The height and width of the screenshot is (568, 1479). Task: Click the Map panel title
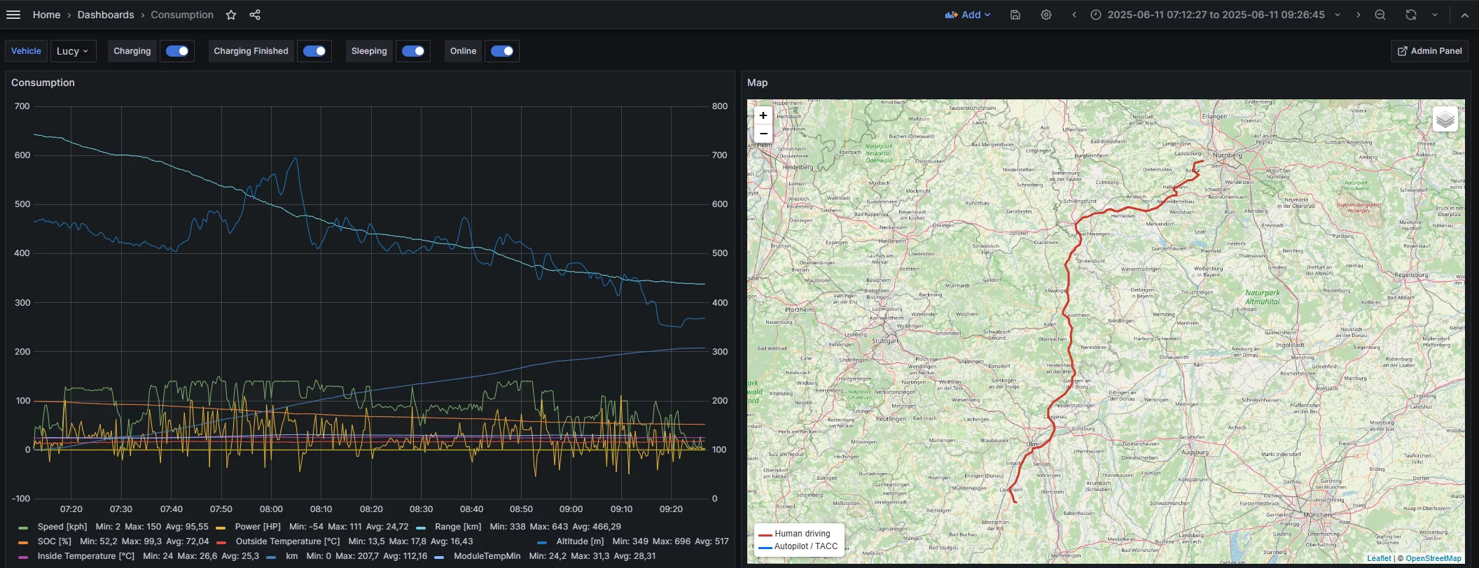757,83
